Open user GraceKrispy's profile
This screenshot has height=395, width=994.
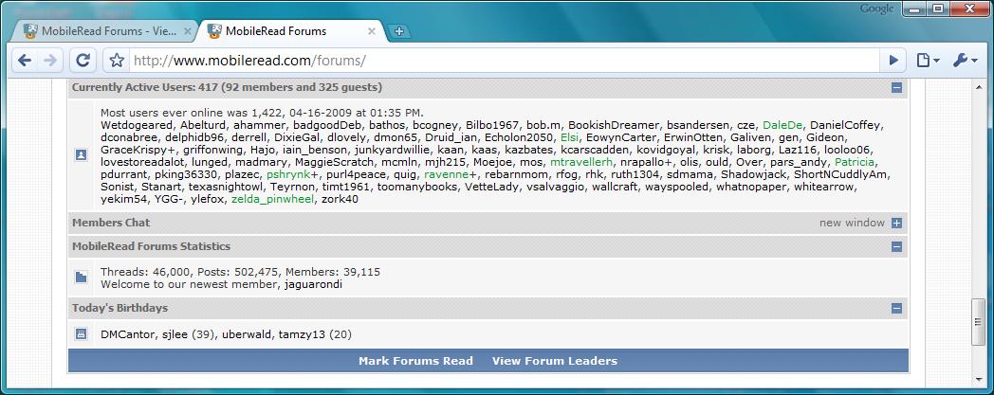pyautogui.click(x=135, y=150)
